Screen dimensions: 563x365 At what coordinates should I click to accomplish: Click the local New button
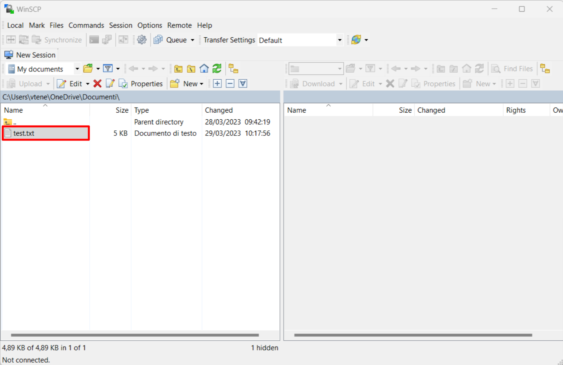tap(184, 84)
